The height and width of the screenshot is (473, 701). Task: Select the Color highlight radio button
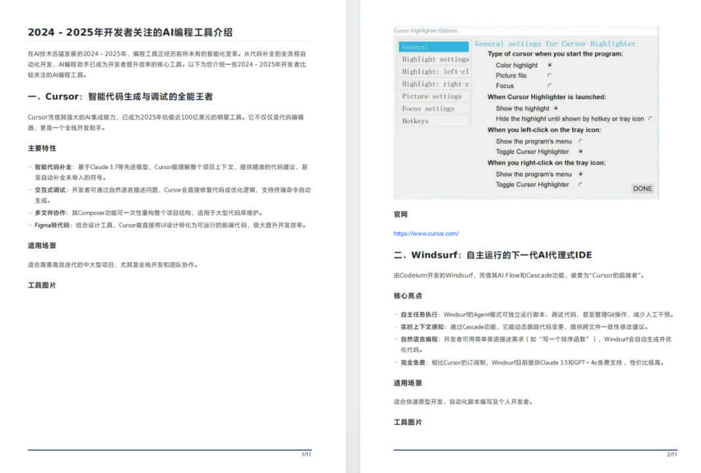549,65
